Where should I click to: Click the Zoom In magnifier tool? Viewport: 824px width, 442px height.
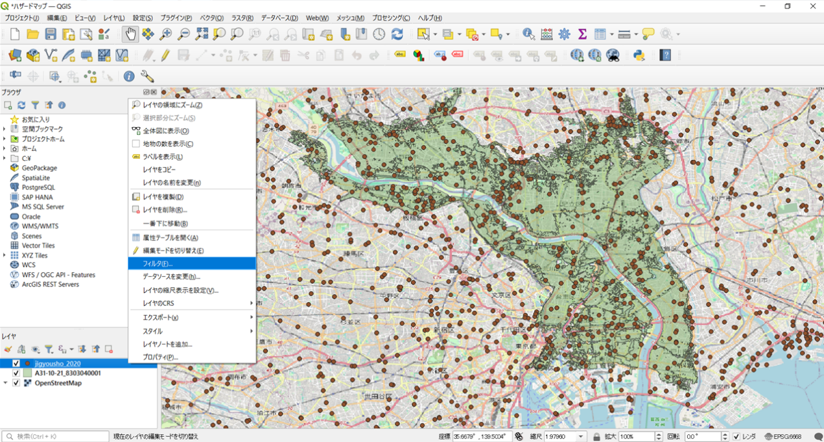[x=166, y=34]
